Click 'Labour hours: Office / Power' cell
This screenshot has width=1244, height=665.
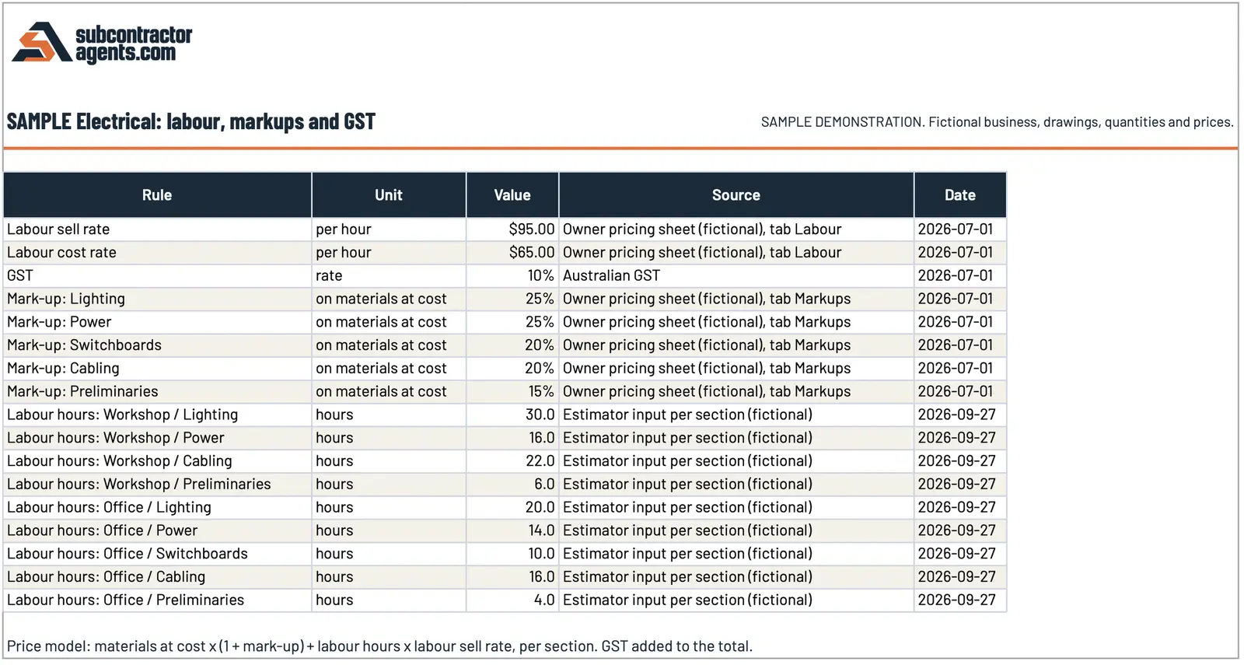(x=157, y=531)
